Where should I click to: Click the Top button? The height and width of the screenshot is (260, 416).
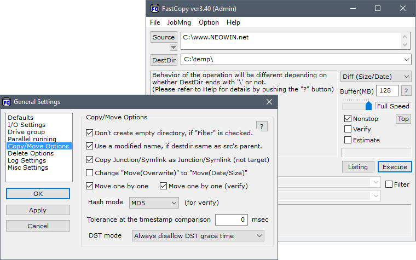point(403,119)
